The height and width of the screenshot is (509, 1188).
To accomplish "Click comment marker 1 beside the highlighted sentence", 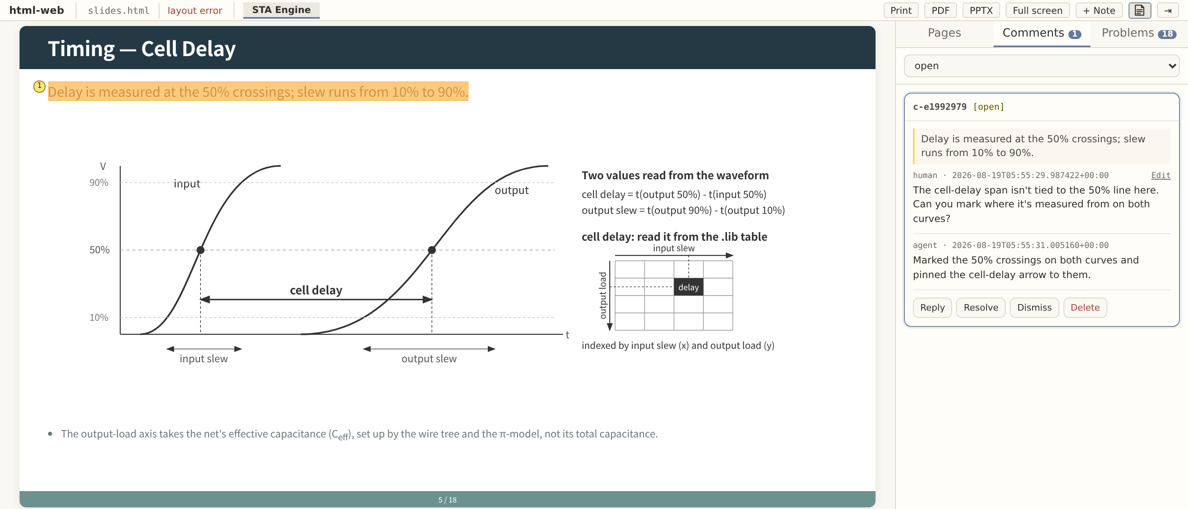I will (x=39, y=86).
